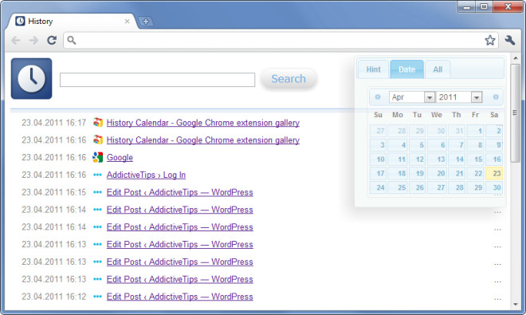Go to previous month in calendar
The image size is (526, 315).
[378, 97]
